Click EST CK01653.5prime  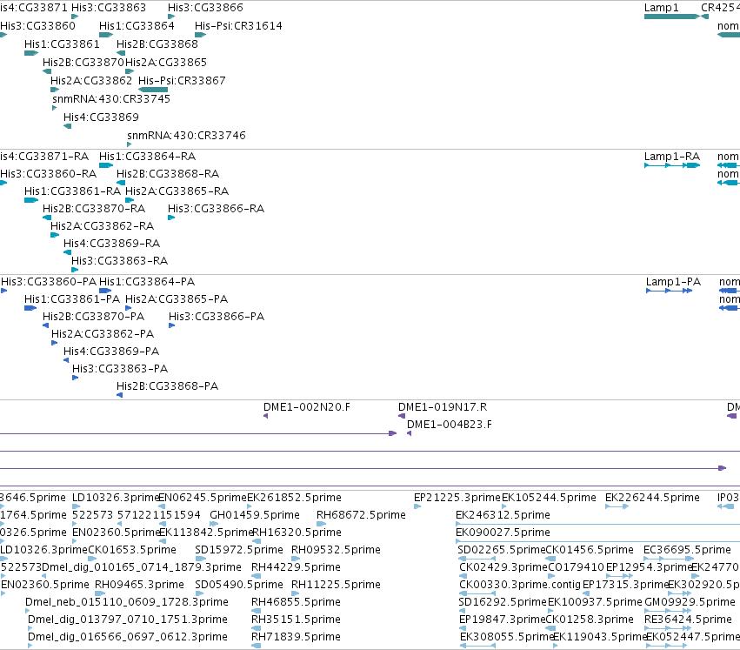132,550
